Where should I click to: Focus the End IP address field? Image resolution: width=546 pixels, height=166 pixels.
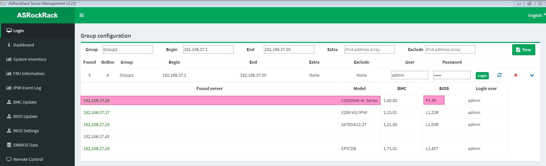click(x=289, y=49)
